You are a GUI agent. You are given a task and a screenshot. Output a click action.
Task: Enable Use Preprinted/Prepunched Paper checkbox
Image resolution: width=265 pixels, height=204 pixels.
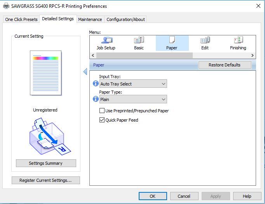102,110
